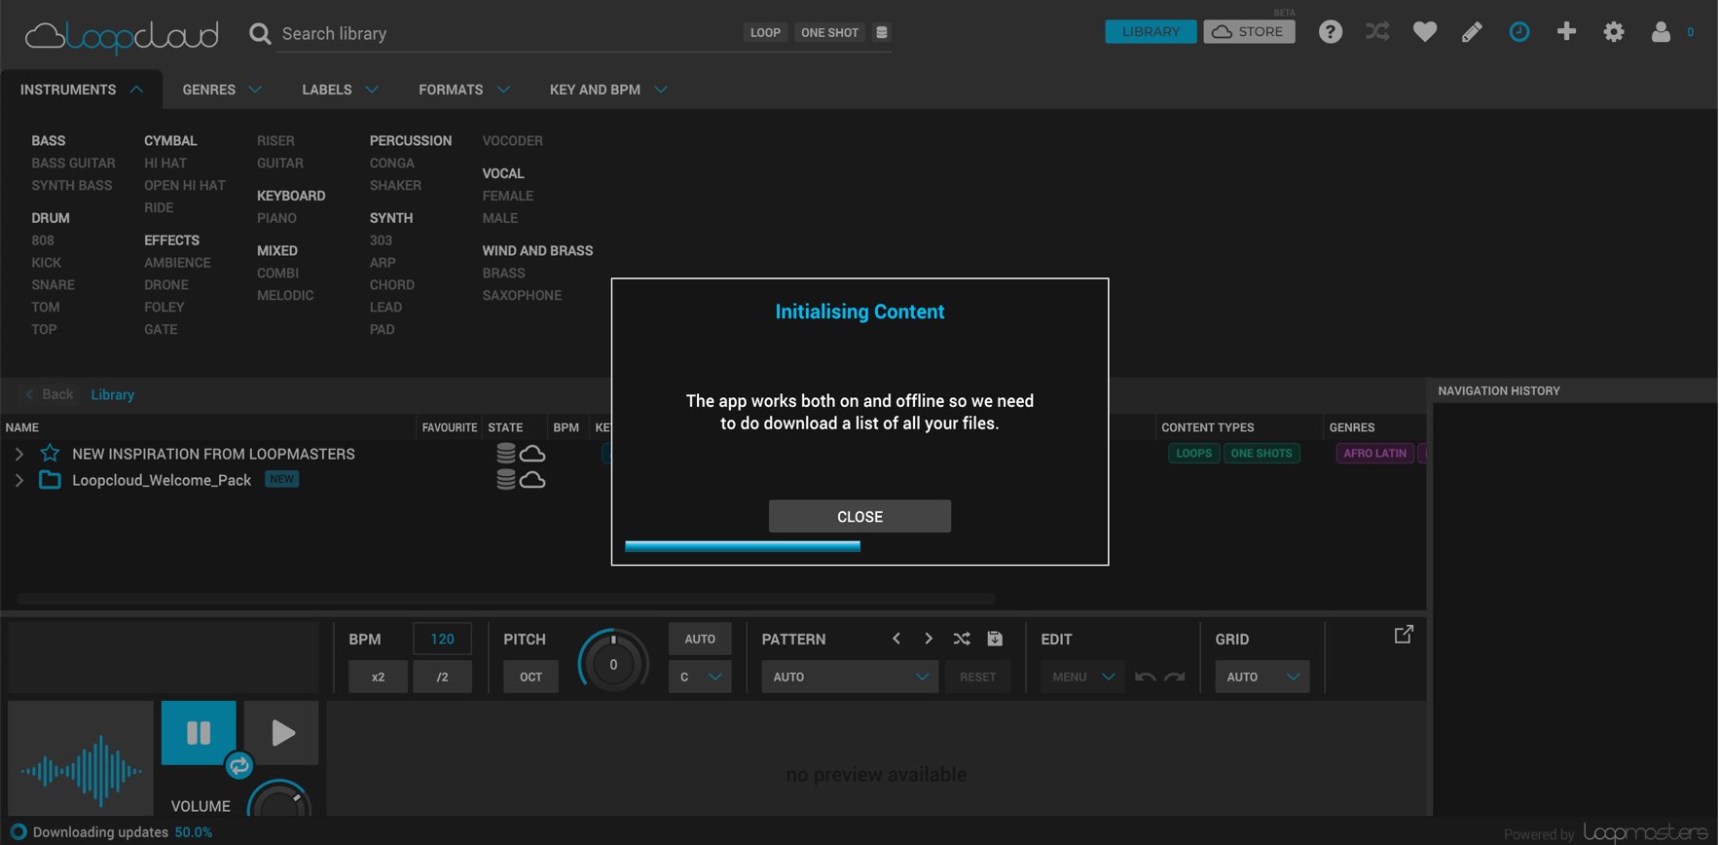
Task: Open the clock history icon
Action: (x=1519, y=32)
